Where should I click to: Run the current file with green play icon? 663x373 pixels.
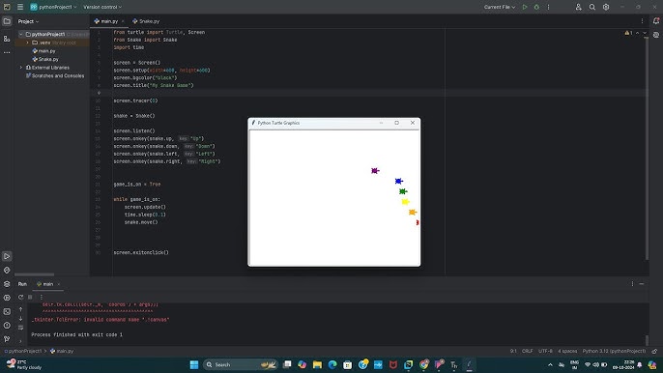tap(525, 7)
